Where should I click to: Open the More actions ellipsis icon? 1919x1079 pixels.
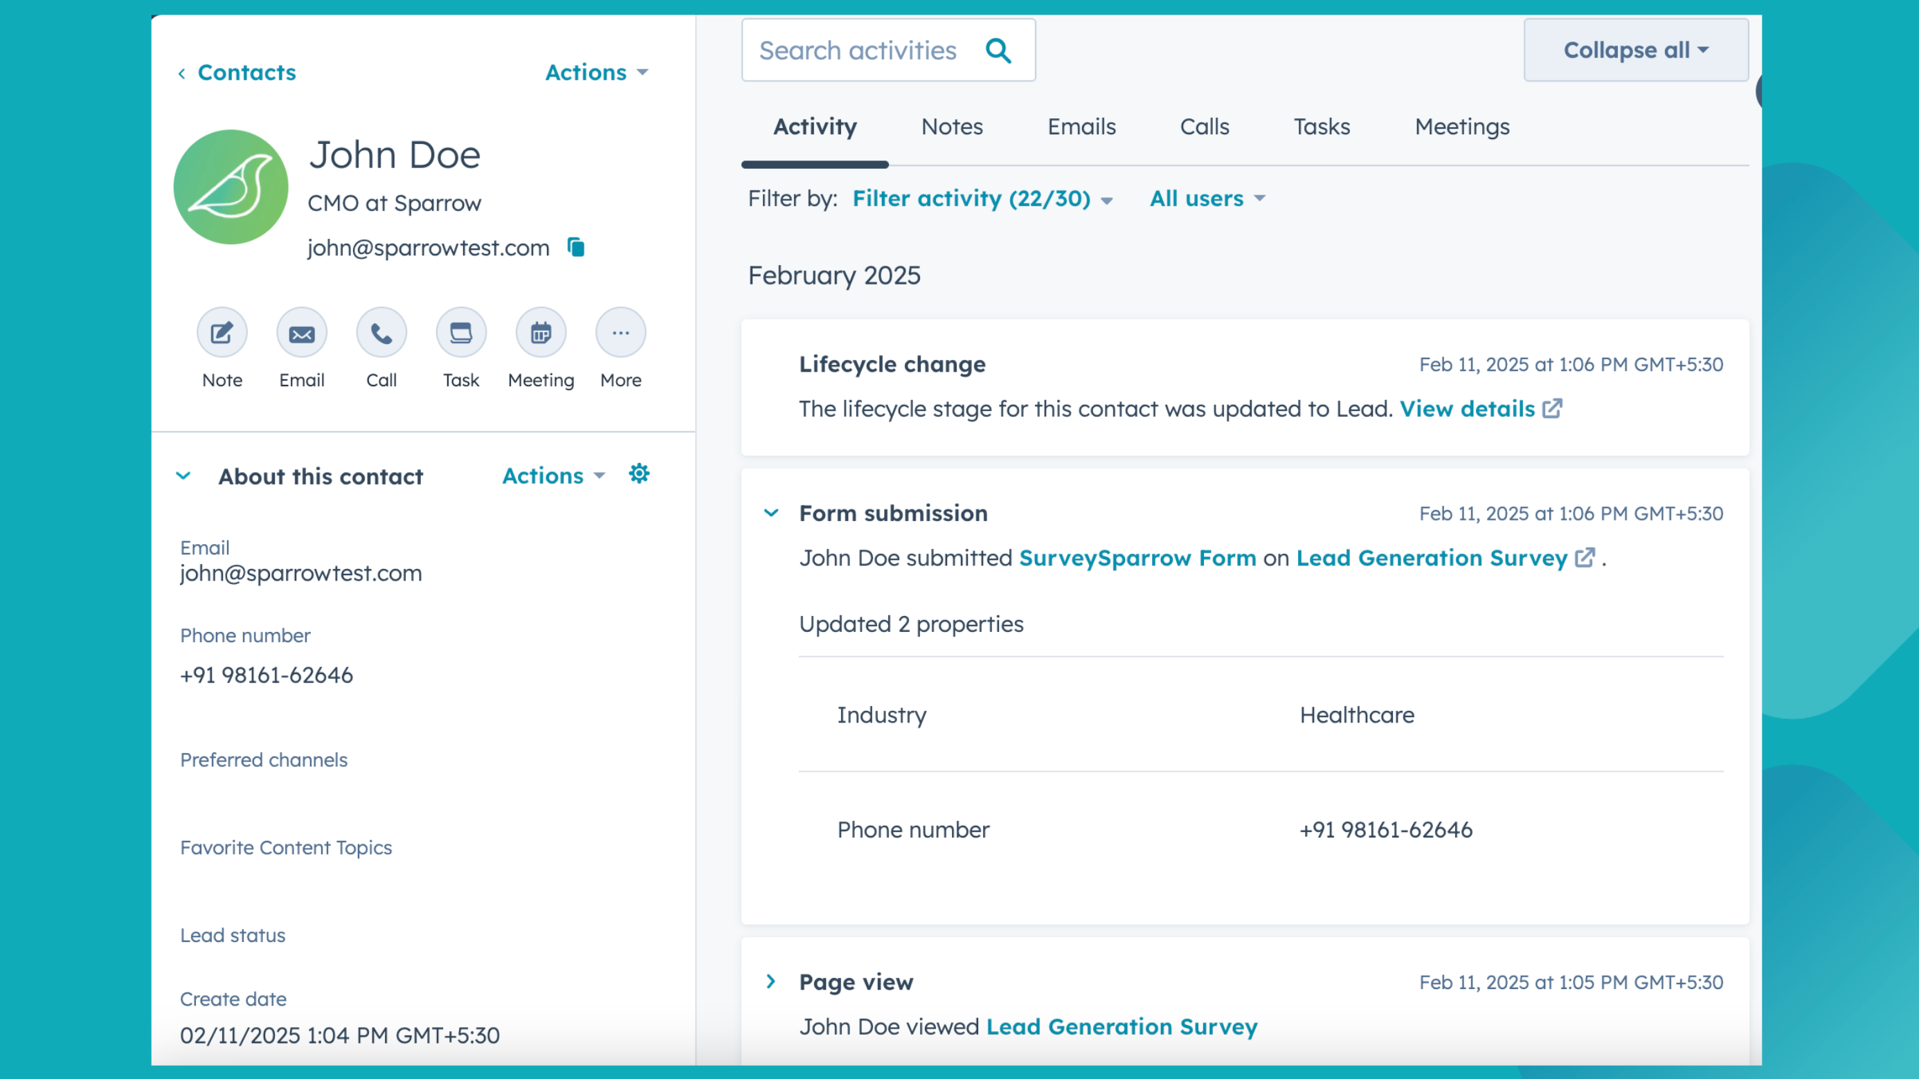tap(620, 333)
